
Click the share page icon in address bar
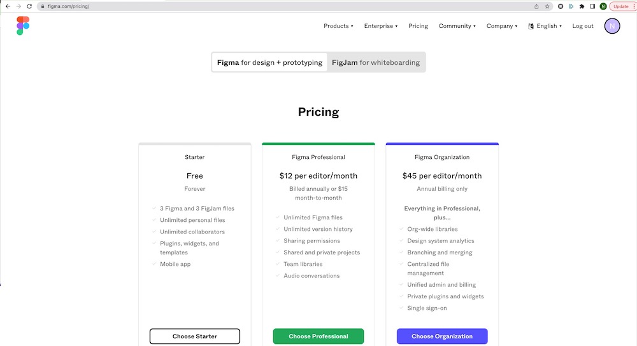point(536,6)
